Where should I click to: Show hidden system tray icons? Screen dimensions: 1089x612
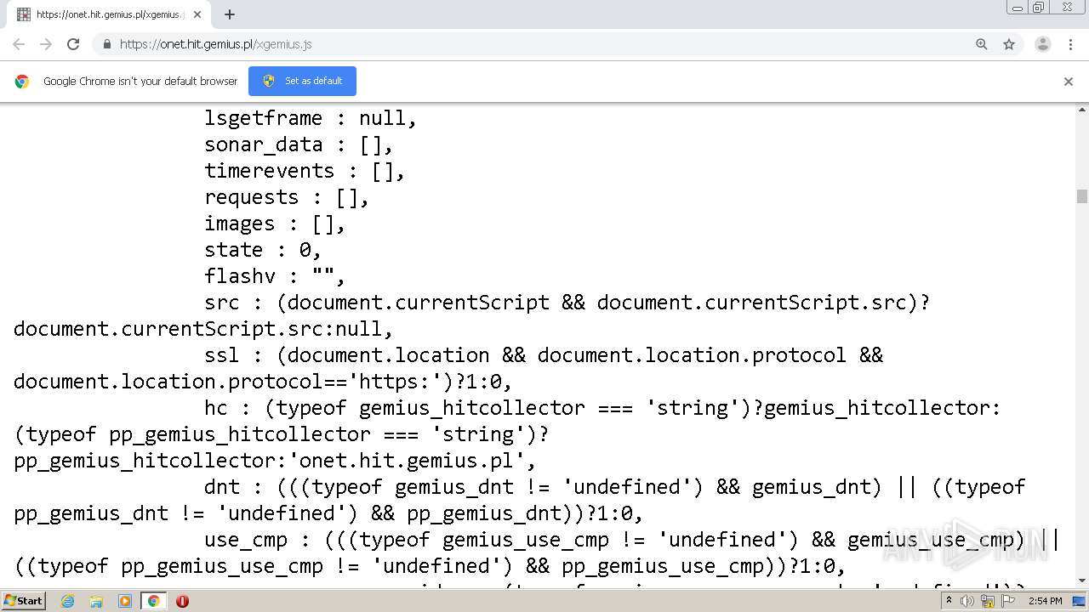coord(949,601)
